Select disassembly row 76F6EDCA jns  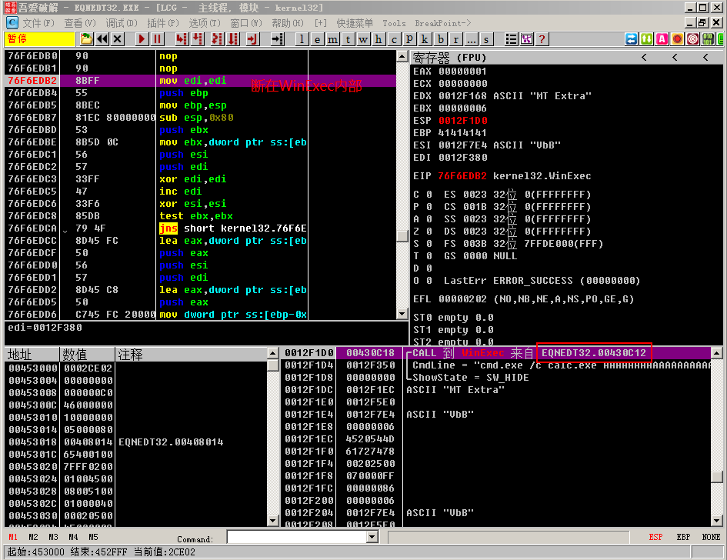tap(200, 228)
